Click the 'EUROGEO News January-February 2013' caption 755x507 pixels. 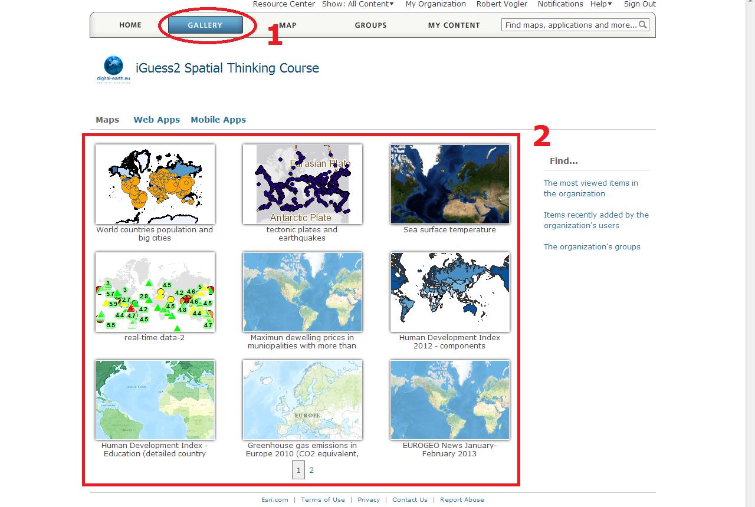[449, 450]
